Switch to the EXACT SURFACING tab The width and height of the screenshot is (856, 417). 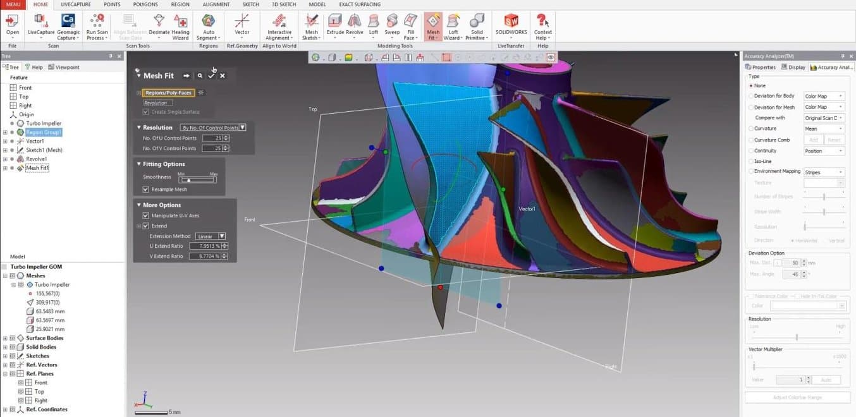(360, 4)
